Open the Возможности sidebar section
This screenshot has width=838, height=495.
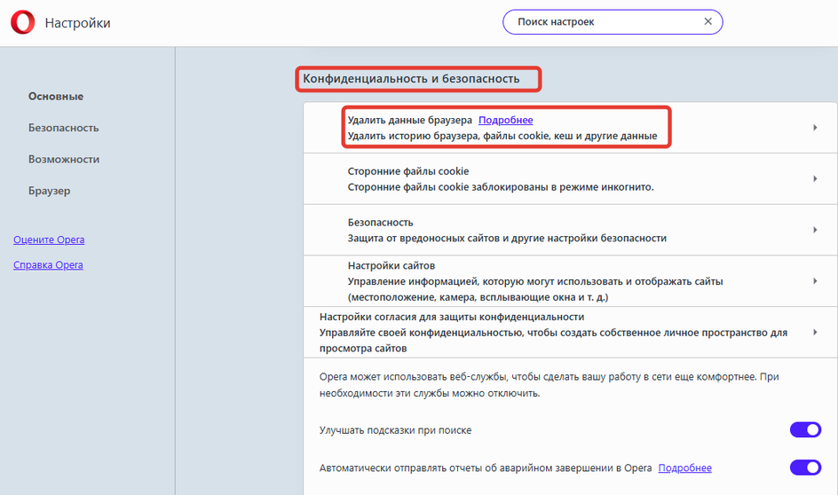pos(64,159)
